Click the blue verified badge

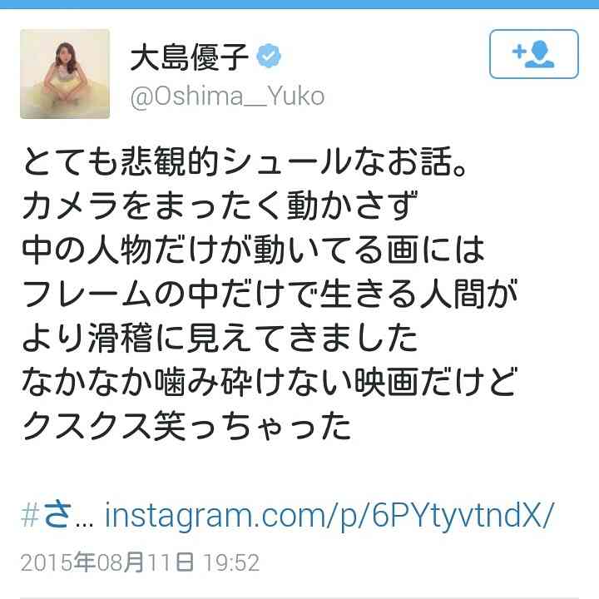pyautogui.click(x=269, y=56)
